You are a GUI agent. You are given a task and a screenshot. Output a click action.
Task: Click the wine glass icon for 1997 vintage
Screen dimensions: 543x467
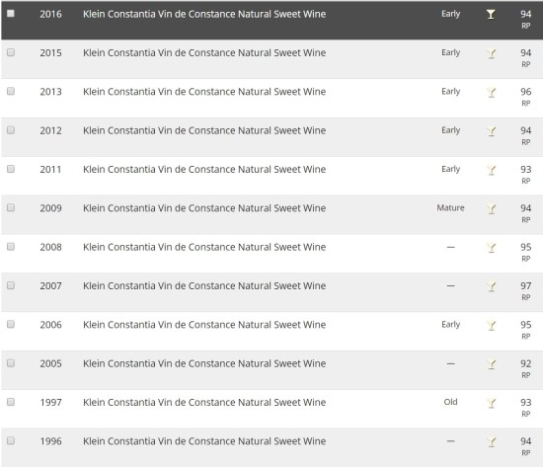pos(491,403)
